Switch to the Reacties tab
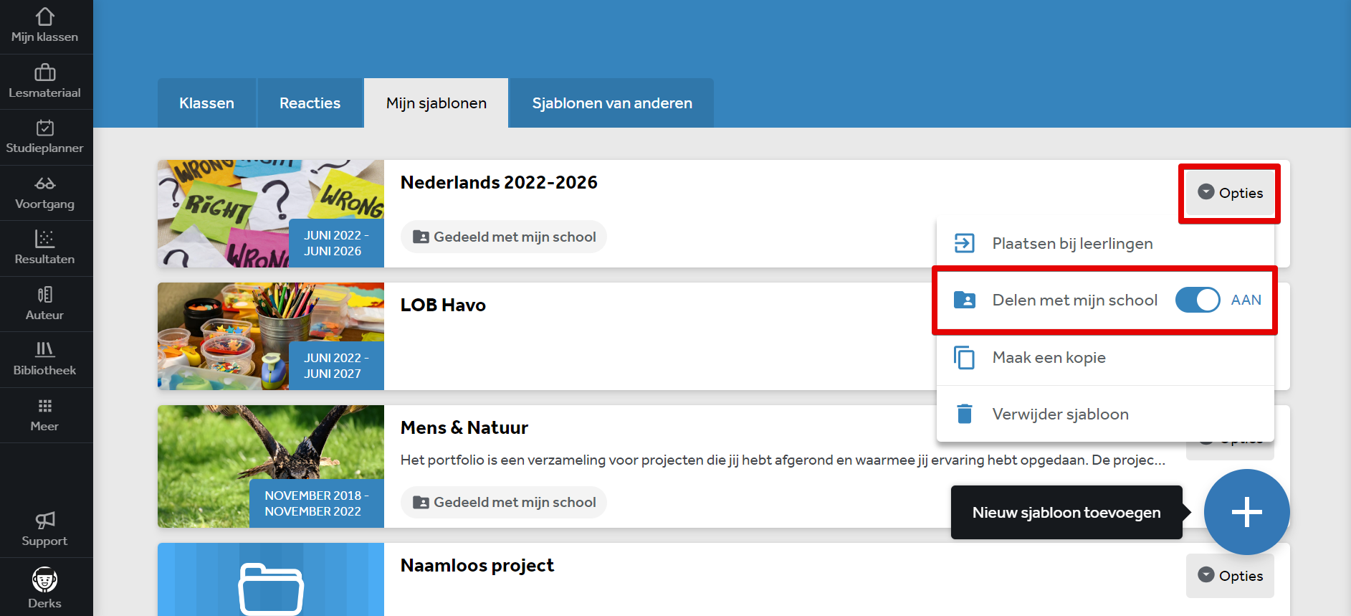1351x616 pixels. click(x=310, y=103)
